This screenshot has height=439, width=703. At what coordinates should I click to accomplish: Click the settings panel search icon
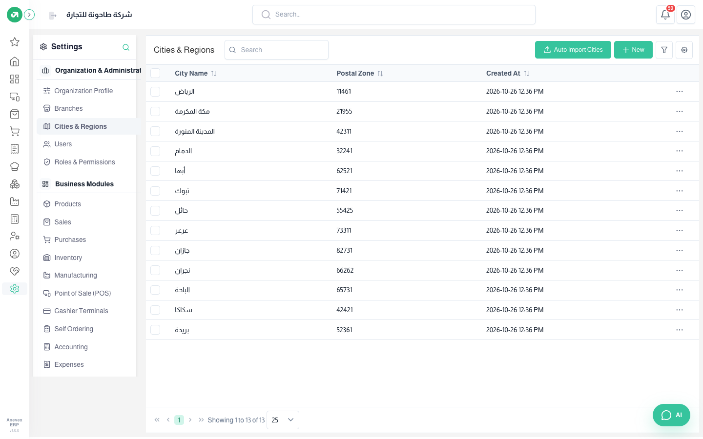click(126, 47)
